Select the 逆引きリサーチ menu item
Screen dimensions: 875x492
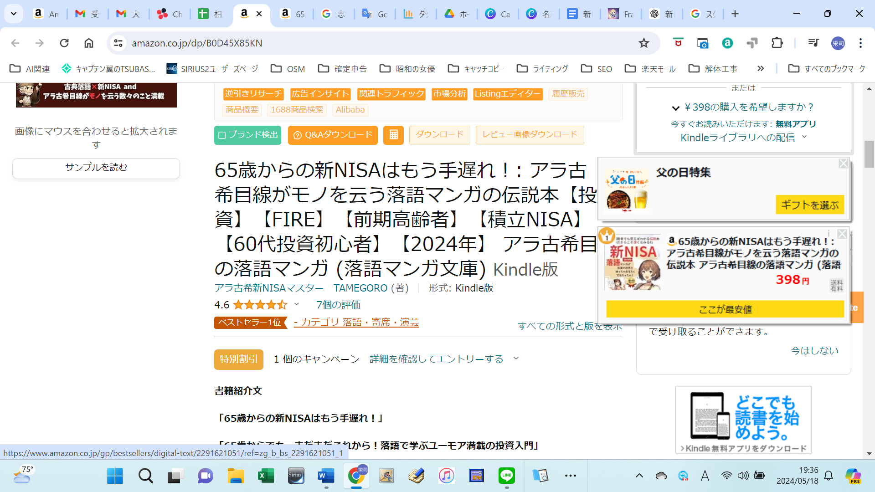(253, 94)
